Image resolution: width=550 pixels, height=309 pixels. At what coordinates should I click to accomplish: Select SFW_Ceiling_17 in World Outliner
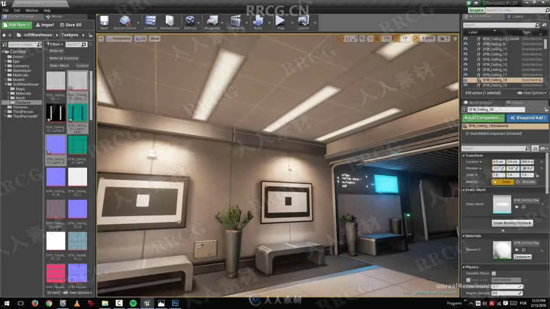click(495, 75)
